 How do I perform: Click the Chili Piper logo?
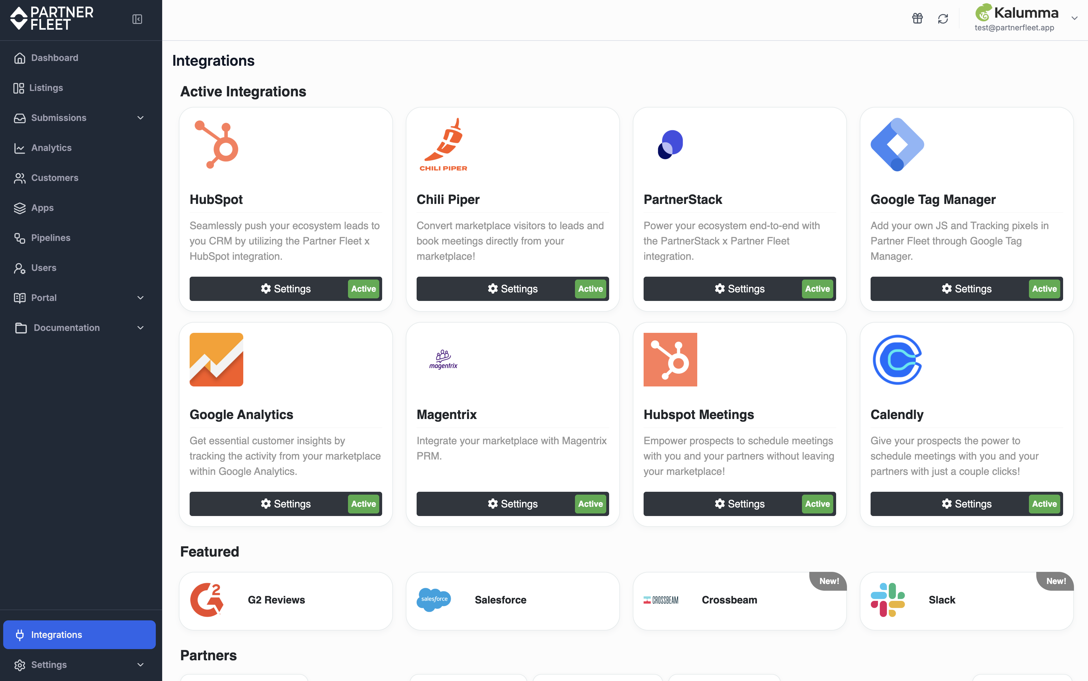(443, 145)
